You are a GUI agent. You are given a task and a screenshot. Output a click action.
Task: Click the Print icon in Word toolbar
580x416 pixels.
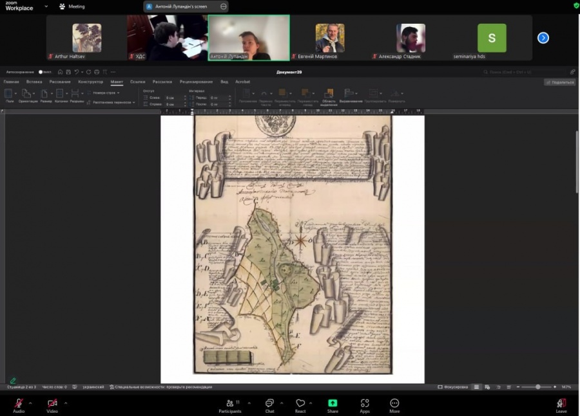point(97,72)
